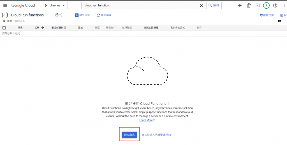
Task: Open the notifications badge showing 2
Action: (x=266, y=6)
